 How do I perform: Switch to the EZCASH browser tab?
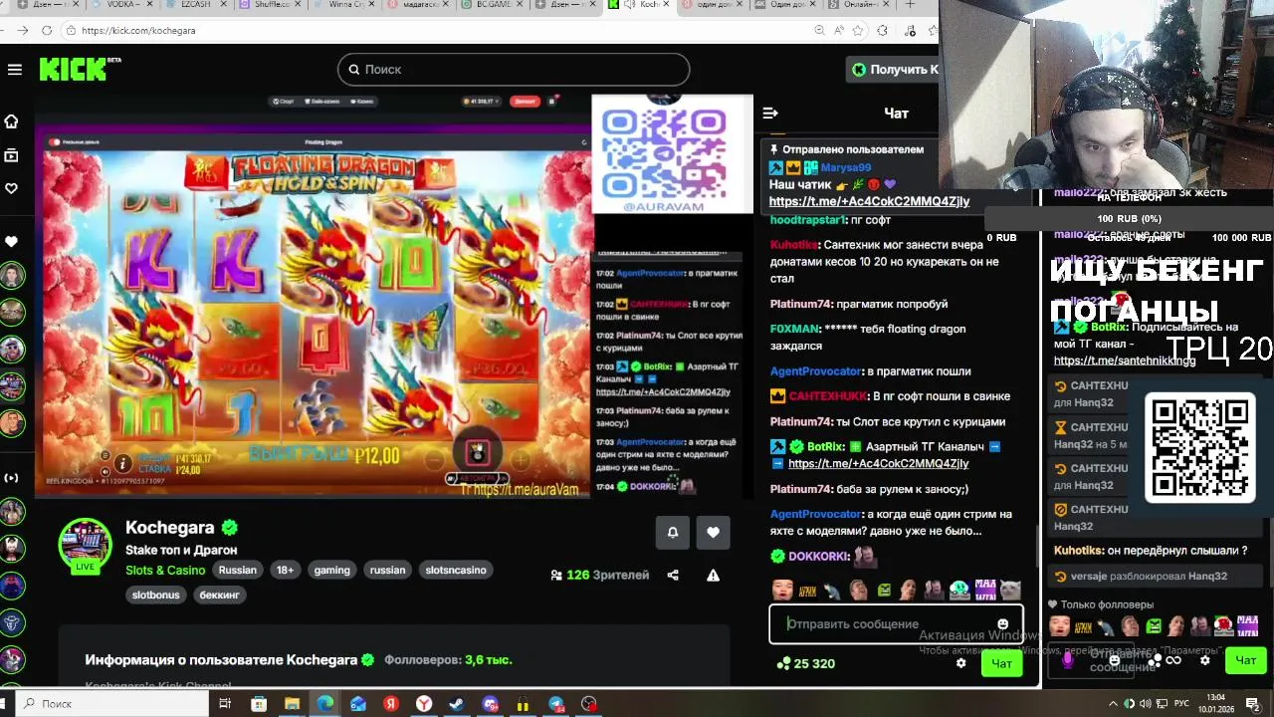(x=197, y=5)
